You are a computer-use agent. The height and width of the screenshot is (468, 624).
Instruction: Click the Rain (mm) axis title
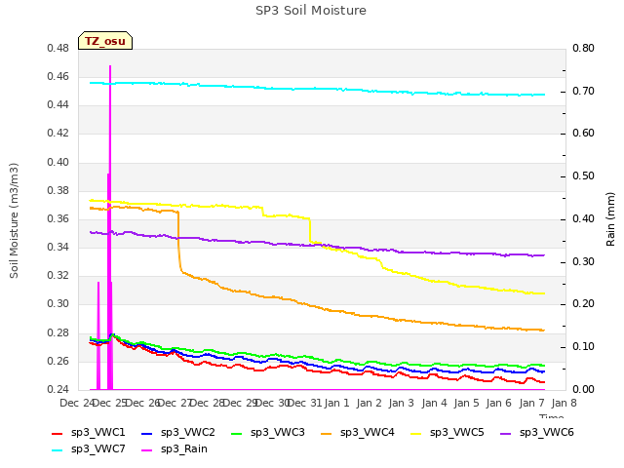tap(610, 219)
